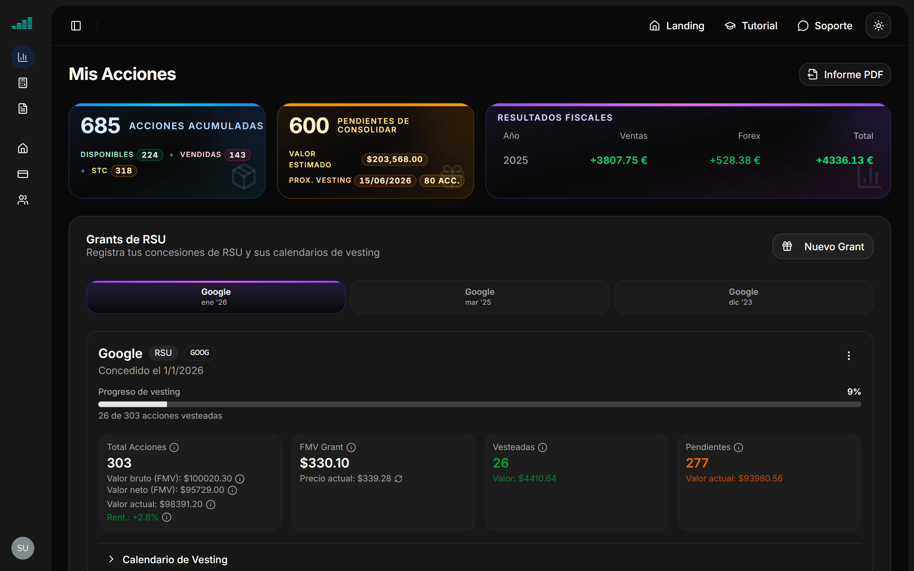Viewport: 914px width, 571px height.
Task: Click info icon next to Pendientes
Action: 738,448
